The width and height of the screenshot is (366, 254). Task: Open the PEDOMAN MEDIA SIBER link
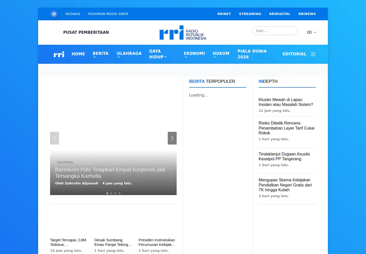click(x=108, y=14)
